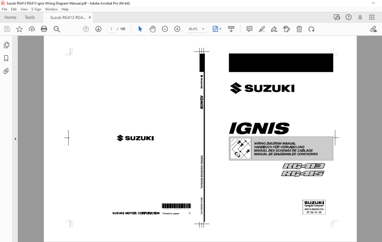
Task: Expand the left navigation pane arrow
Action: 15,139
